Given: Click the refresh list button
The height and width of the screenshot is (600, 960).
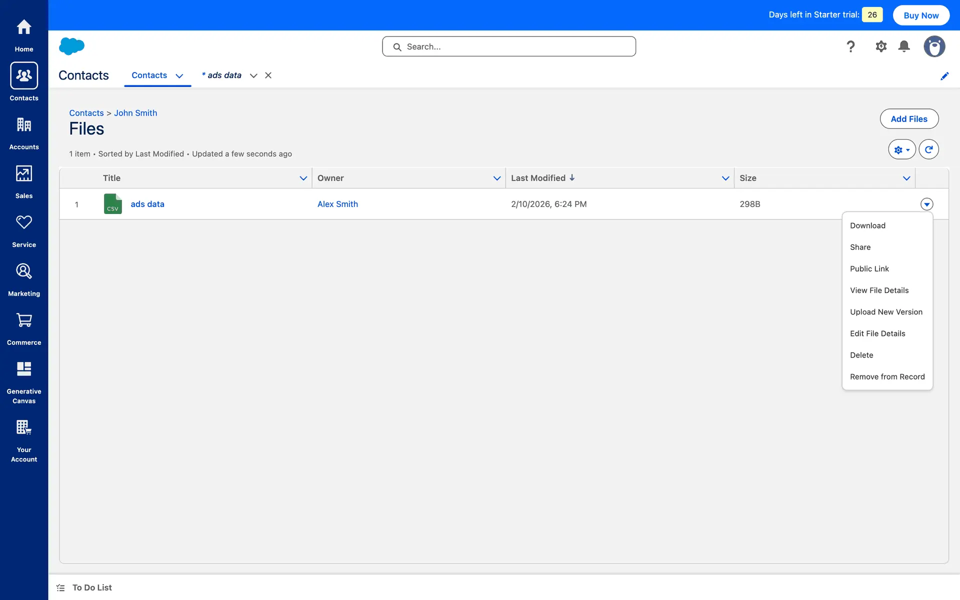Looking at the screenshot, I should (x=928, y=149).
